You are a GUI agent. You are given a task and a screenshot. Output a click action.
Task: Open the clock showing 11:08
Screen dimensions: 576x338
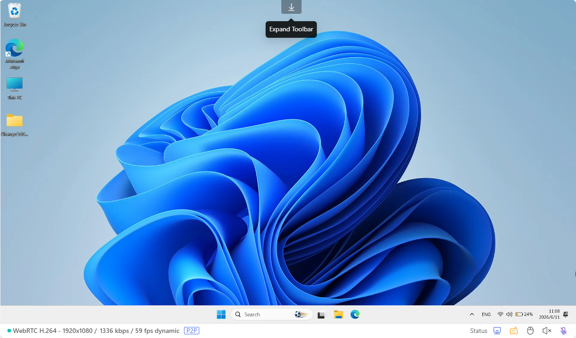click(x=549, y=314)
